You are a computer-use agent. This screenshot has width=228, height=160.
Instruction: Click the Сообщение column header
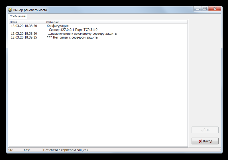click(116, 22)
